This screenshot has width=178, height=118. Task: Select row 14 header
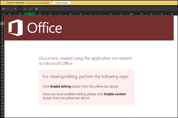pyautogui.click(x=2, y=59)
